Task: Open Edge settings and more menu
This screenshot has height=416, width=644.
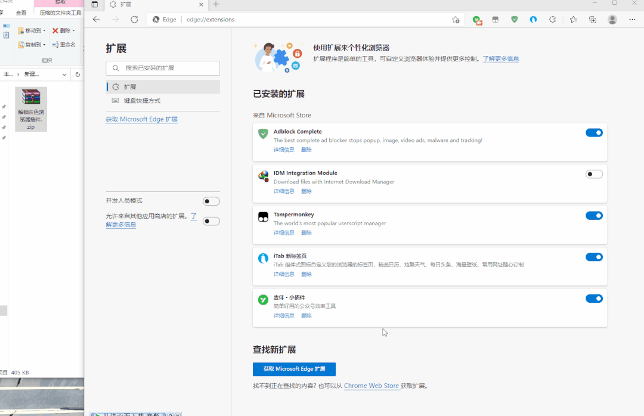Action: click(x=632, y=19)
